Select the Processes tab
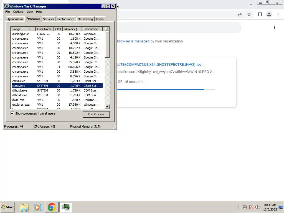Image resolution: width=284 pixels, height=213 pixels. (33, 19)
